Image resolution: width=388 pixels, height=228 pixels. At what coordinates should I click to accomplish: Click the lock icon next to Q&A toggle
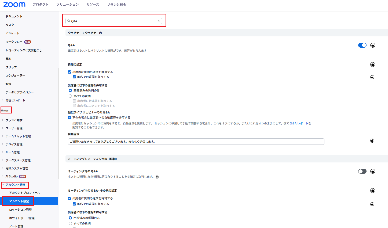[373, 45]
